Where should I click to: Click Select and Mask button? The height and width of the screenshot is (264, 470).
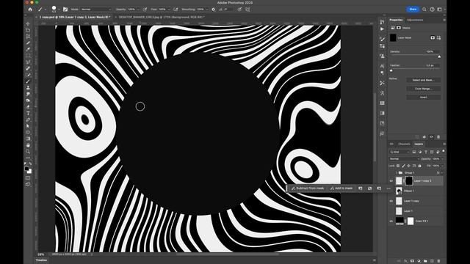[423, 80]
